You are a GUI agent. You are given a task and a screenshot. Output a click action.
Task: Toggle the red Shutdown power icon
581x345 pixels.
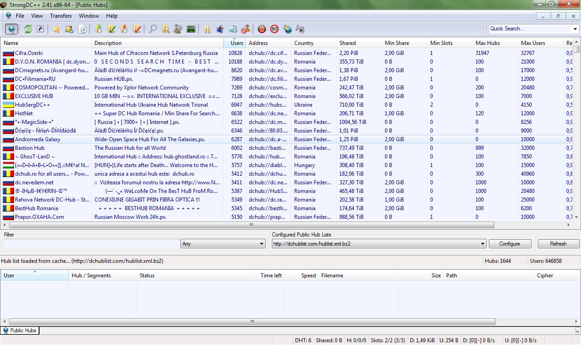262,29
